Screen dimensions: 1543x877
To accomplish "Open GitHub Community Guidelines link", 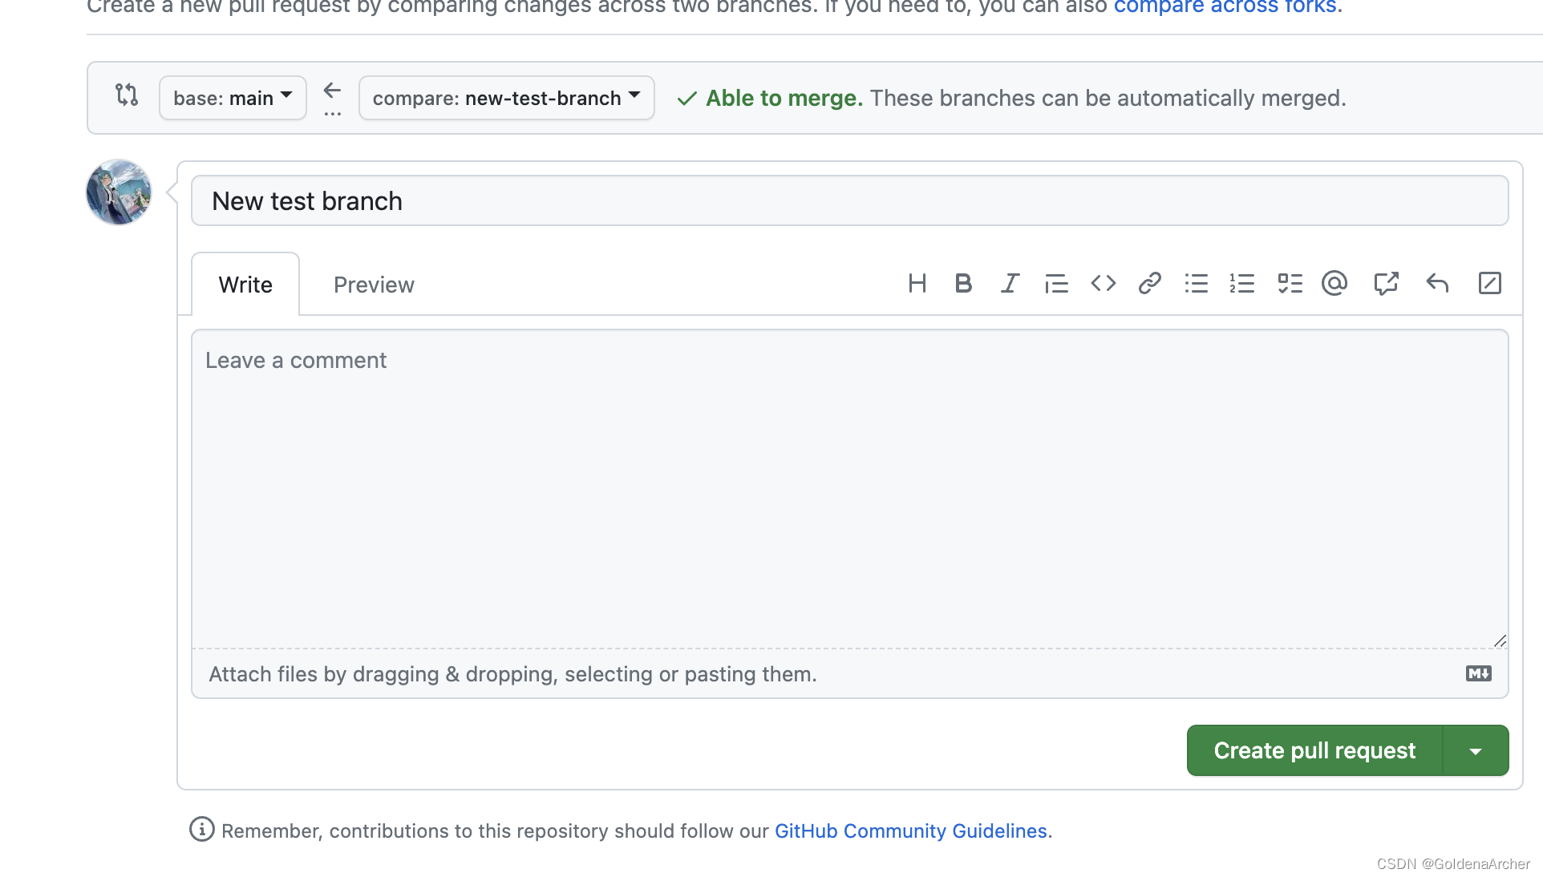I will click(911, 831).
